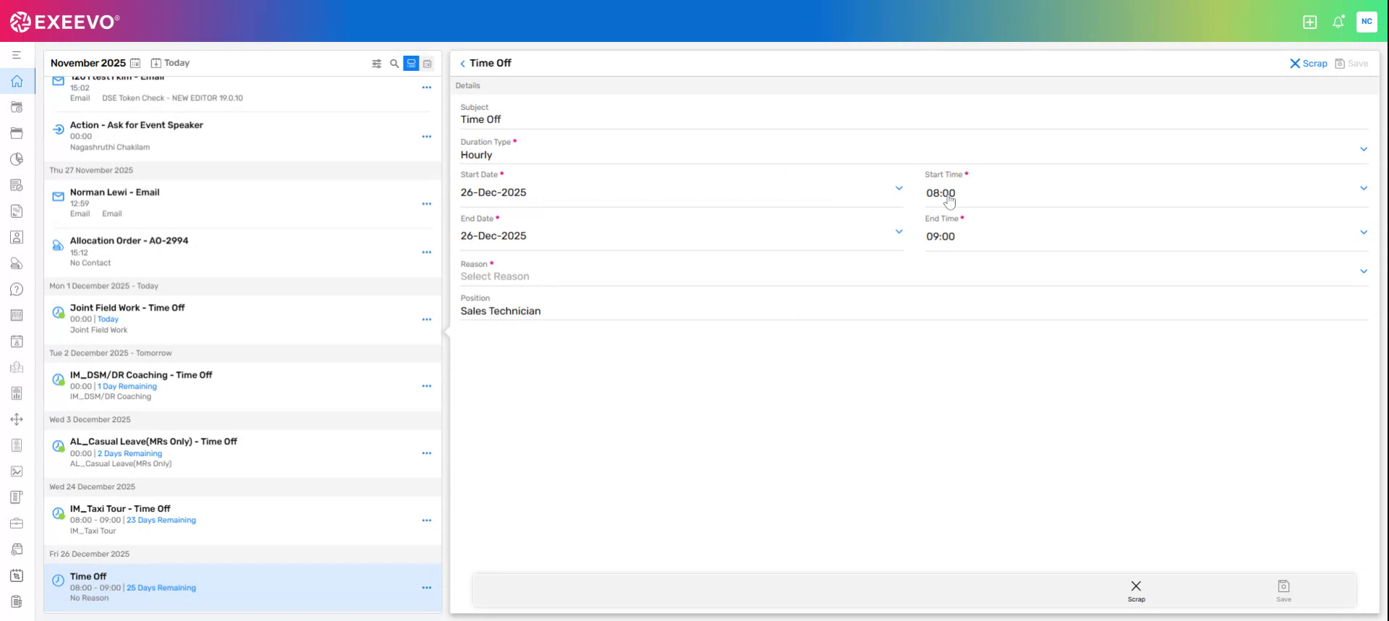
Task: Click the disabled Save button at top right
Action: (1351, 64)
